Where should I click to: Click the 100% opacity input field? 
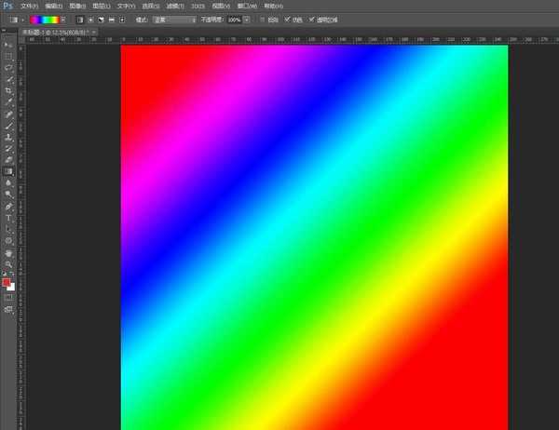click(234, 19)
